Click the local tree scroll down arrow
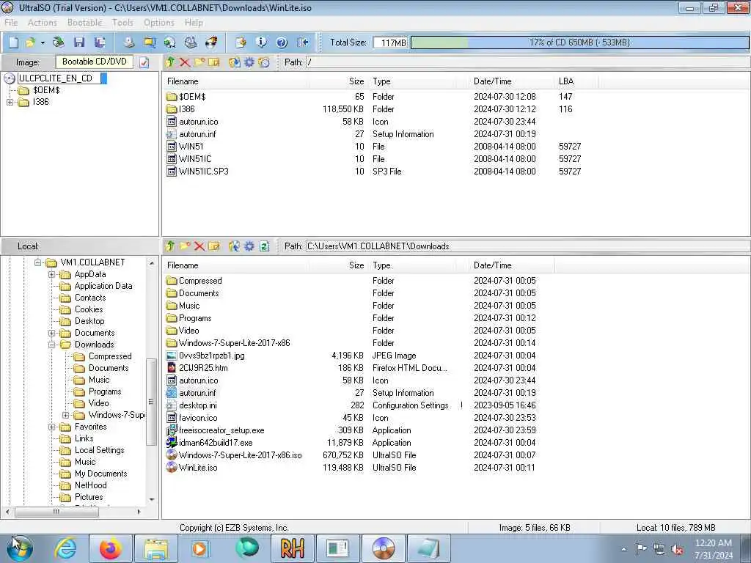 [152, 499]
